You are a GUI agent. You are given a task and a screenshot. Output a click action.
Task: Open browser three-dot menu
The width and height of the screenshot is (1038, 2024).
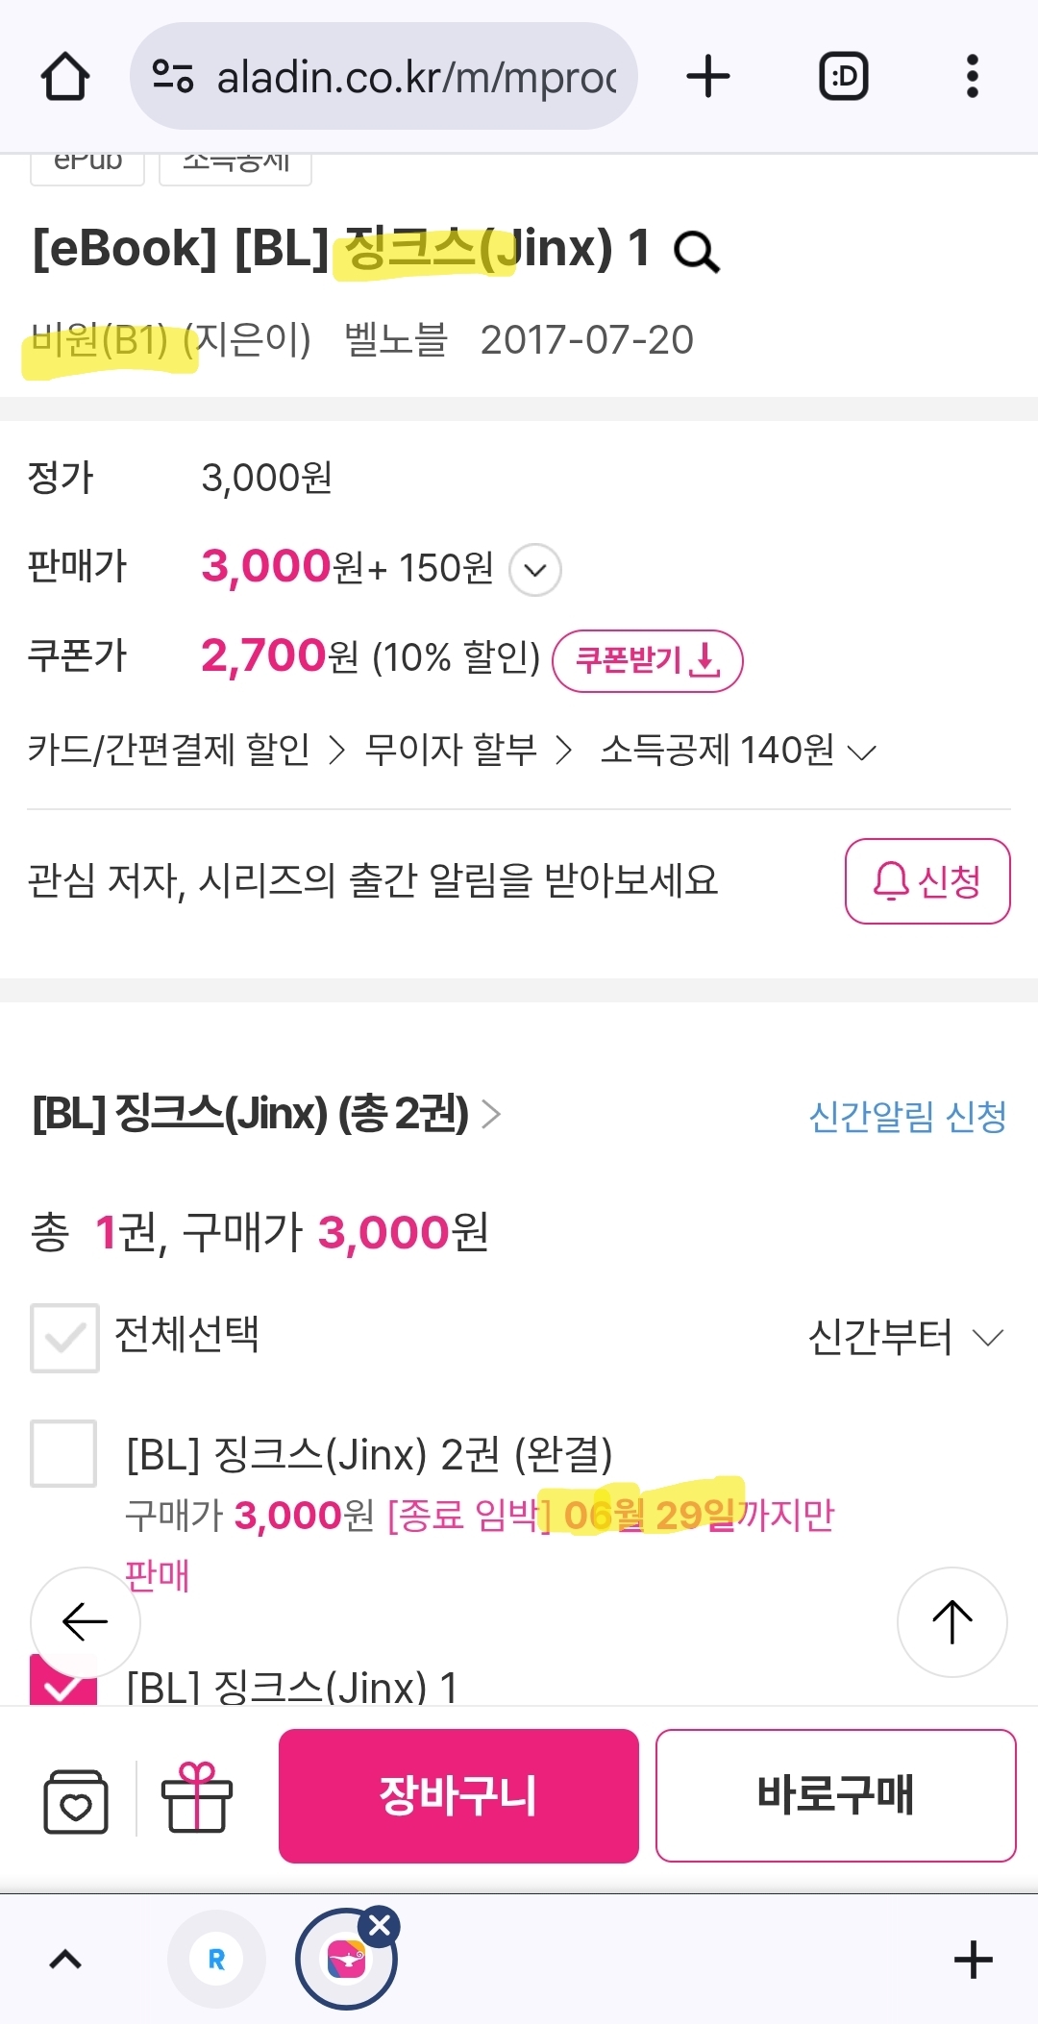972,77
